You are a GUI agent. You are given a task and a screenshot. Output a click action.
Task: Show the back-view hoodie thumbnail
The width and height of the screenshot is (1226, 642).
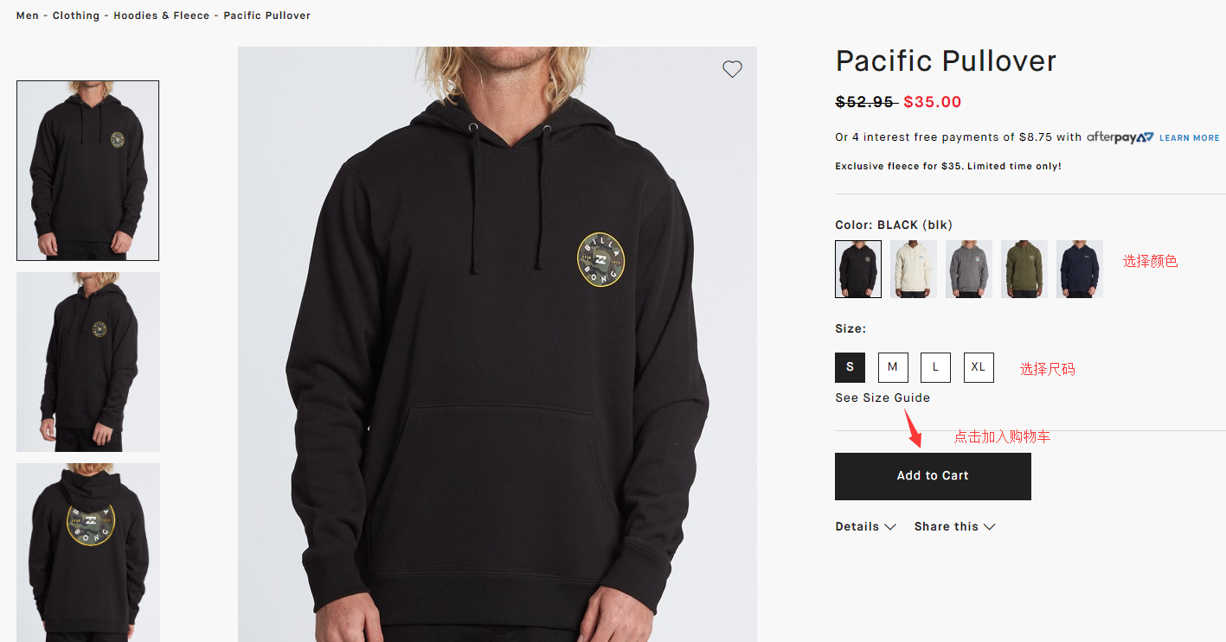(88, 552)
